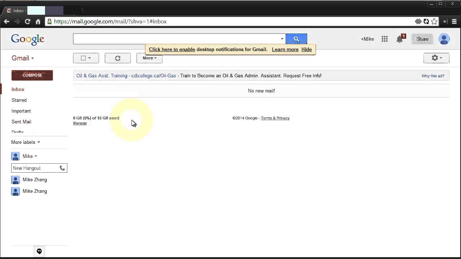Open the Inbox folder
This screenshot has width=461, height=259.
[18, 89]
